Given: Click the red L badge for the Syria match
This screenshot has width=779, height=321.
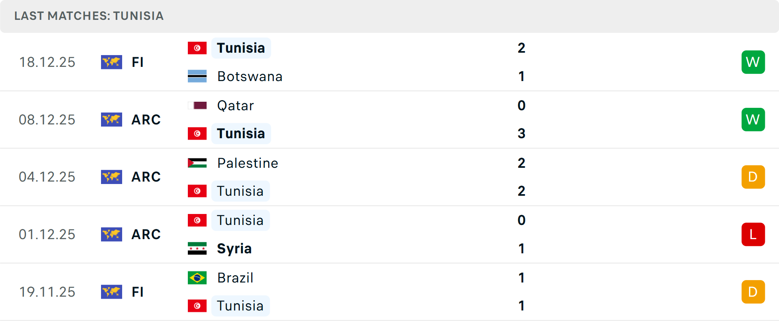Looking at the screenshot, I should [753, 234].
